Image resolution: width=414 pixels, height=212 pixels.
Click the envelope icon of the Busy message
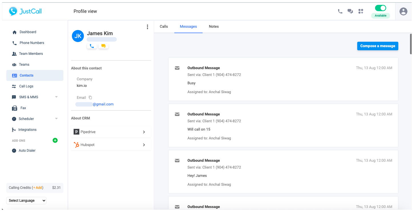[x=177, y=68]
